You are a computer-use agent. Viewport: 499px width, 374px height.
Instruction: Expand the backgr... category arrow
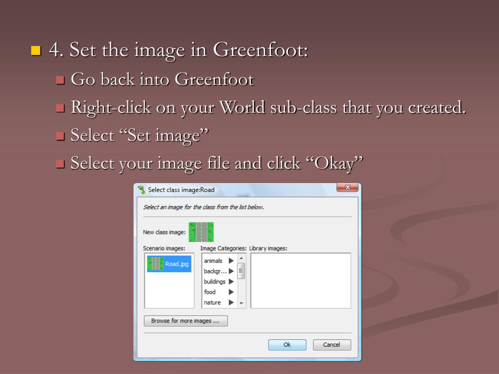click(231, 271)
